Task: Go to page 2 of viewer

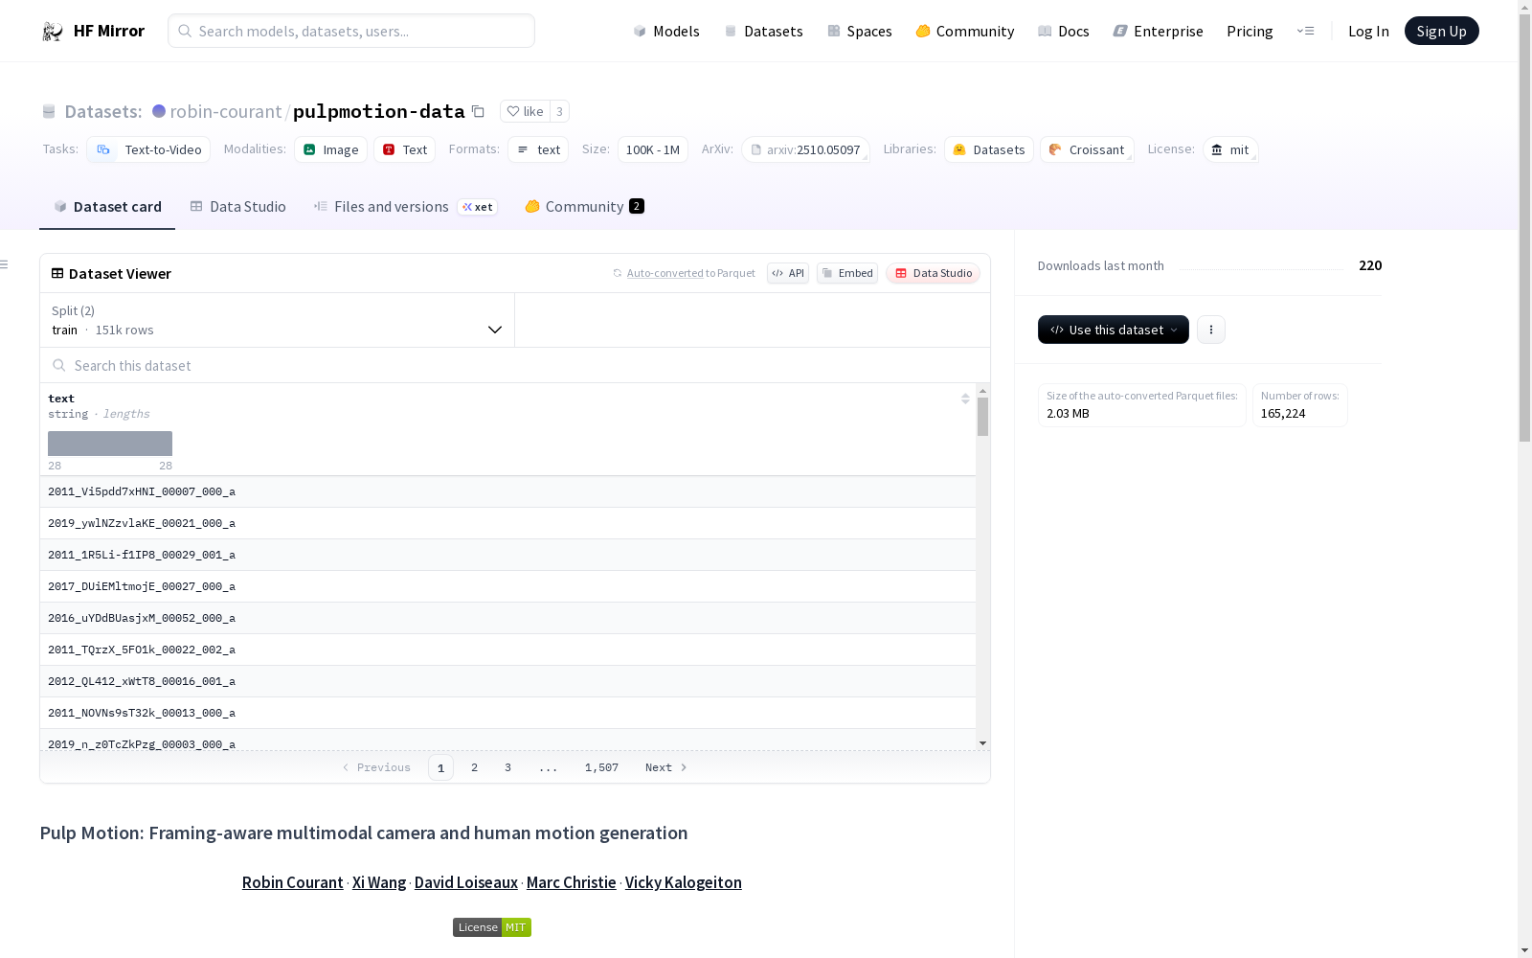Action: [474, 767]
